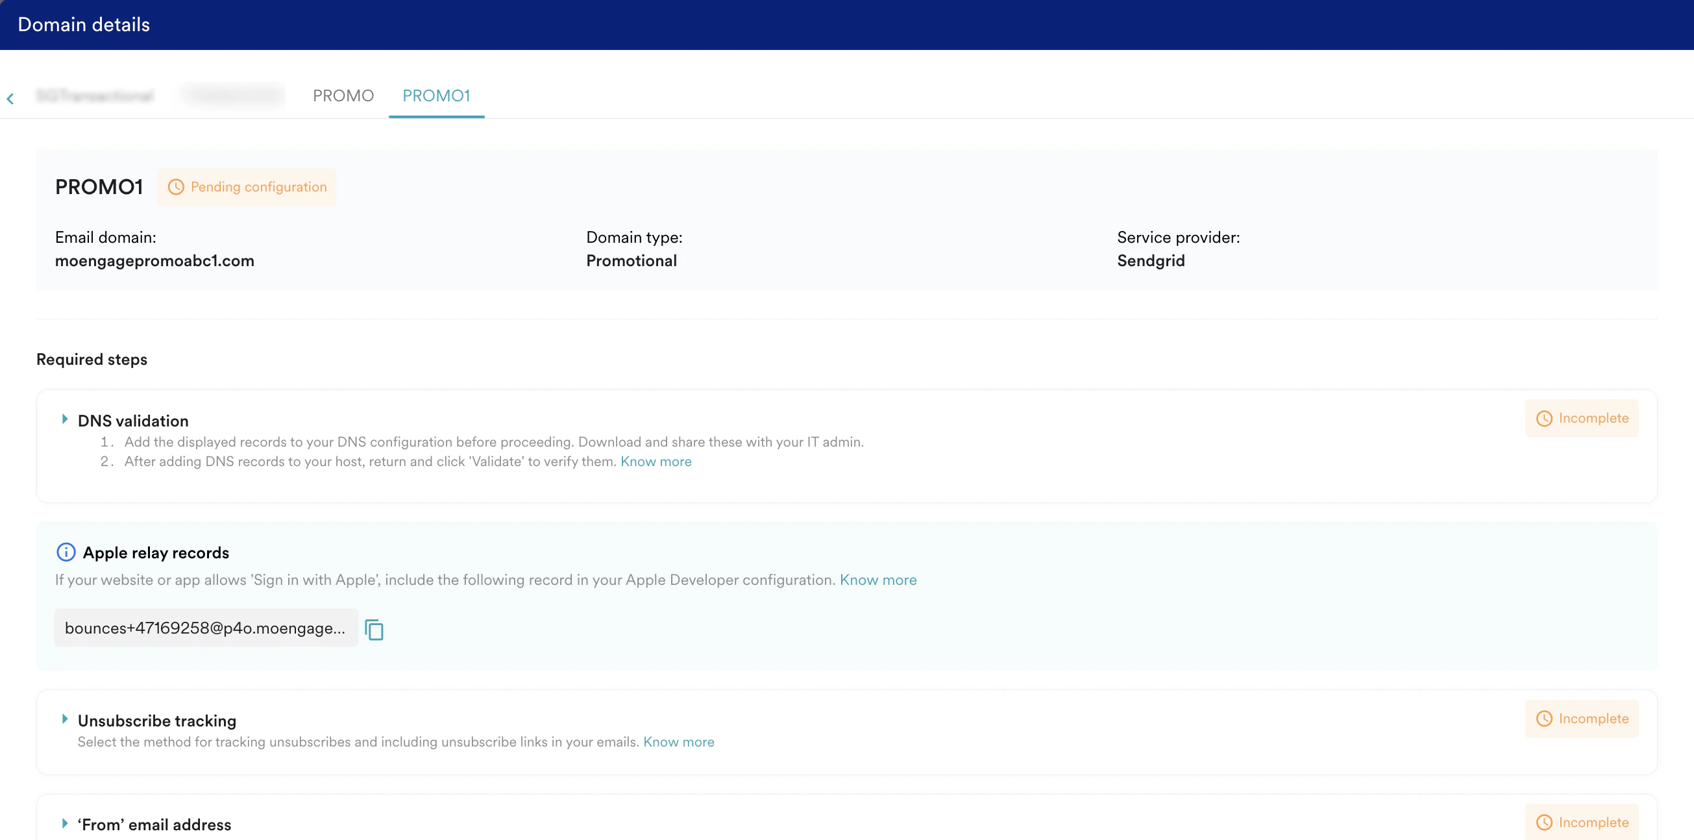1694x840 pixels.
Task: Open Know more for DNS validation
Action: (656, 461)
